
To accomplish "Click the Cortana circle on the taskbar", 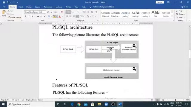I will (x=58, y=104).
